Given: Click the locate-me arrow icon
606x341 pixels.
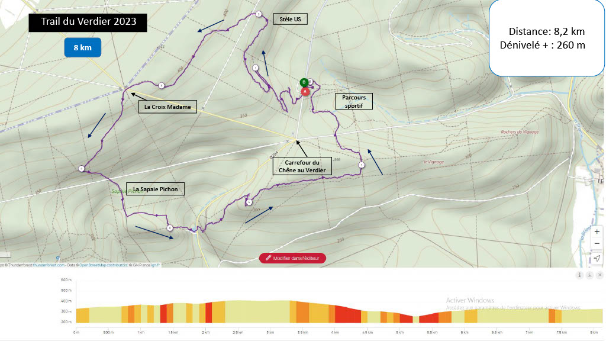Looking at the screenshot, I should (597, 258).
